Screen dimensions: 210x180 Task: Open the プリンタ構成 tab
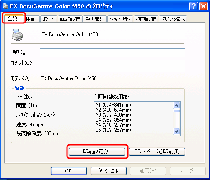(x=173, y=19)
